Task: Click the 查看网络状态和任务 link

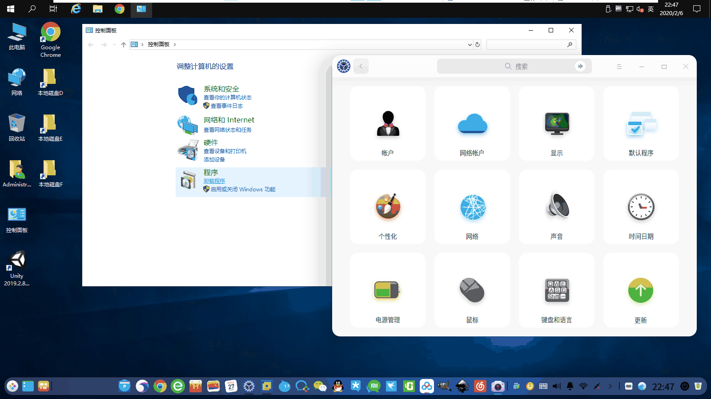Action: [228, 130]
